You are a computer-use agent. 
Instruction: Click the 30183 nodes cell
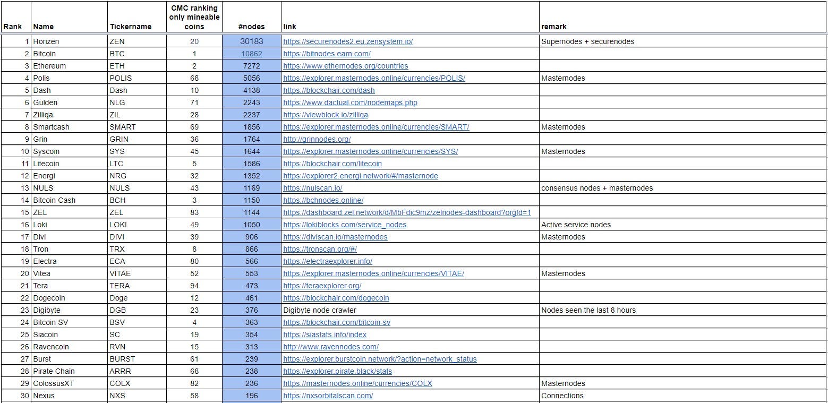click(x=252, y=41)
